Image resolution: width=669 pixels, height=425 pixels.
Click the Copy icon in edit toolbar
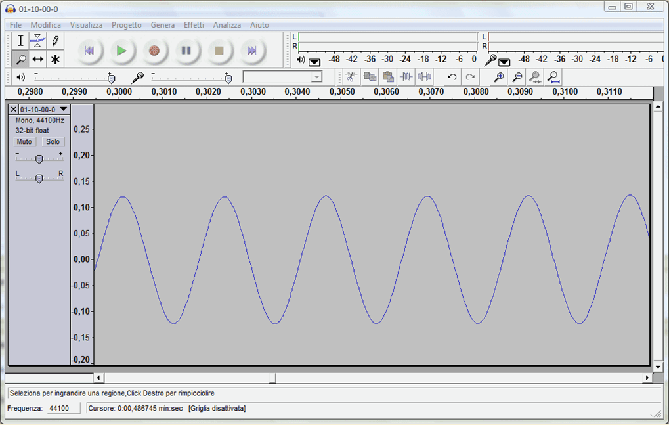point(370,77)
